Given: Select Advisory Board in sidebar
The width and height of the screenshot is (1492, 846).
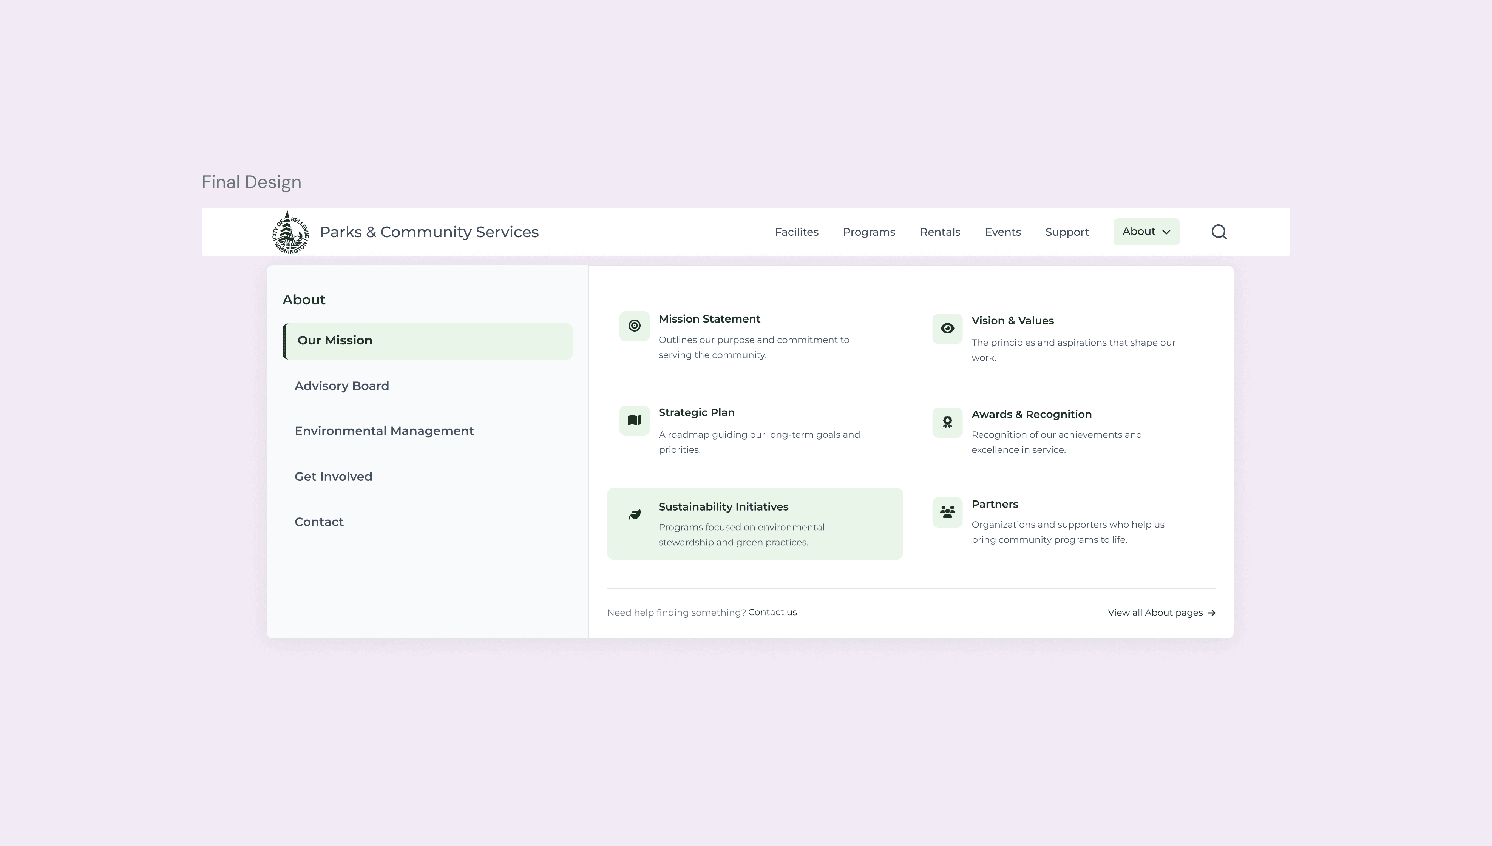Looking at the screenshot, I should 341,386.
